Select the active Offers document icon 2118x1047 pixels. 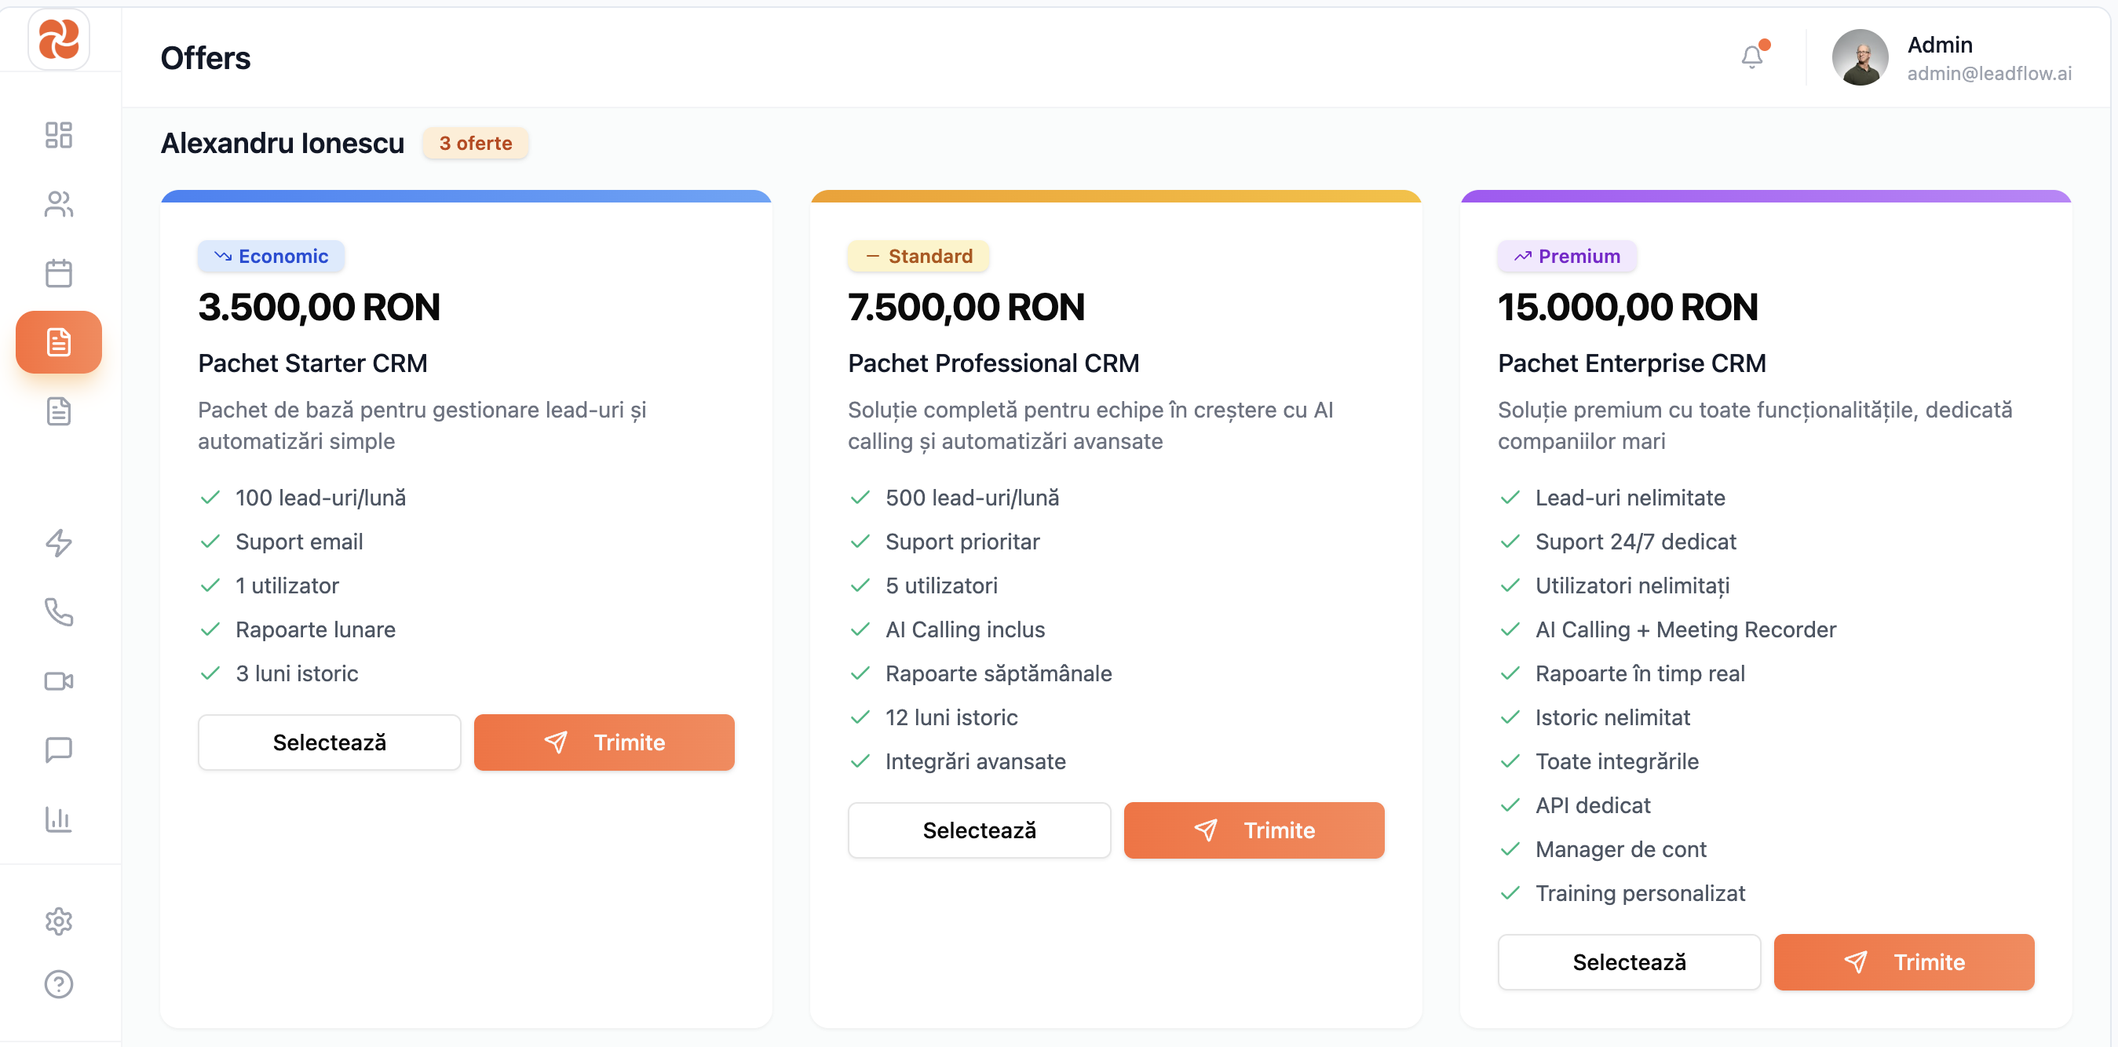(x=58, y=342)
